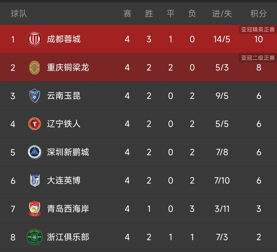Image resolution: width=277 pixels, height=252 pixels.
Task: Tap team name 浙江俱乐部
Action: [x=68, y=237]
